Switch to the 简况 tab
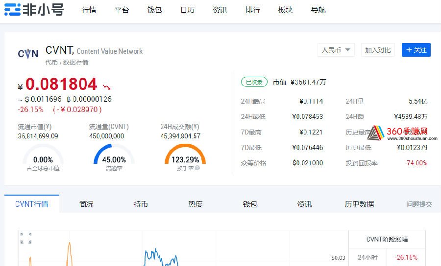441x266 pixels. coord(86,204)
